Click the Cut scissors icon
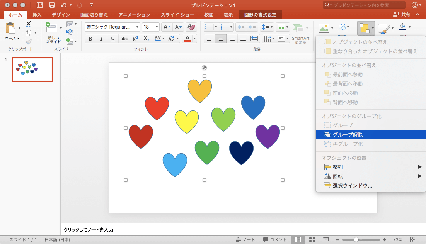Screen dimensions: 426x244 29,24
